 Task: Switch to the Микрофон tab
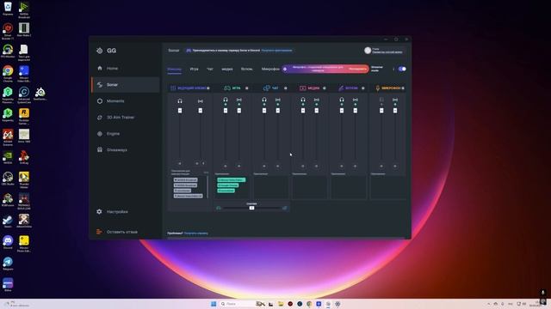tap(270, 69)
